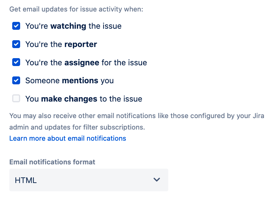Image resolution: width=274 pixels, height=206 pixels.
Task: Open Learn more about email notifications link
Action: click(68, 138)
